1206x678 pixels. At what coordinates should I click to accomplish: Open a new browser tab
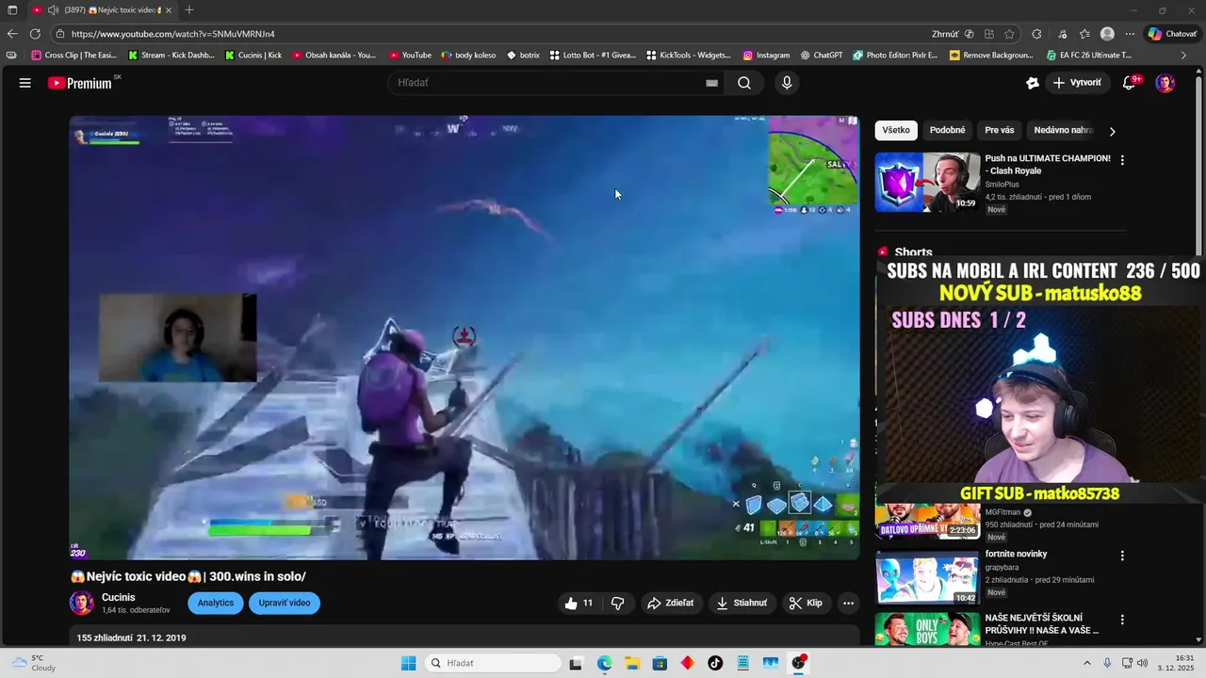[x=189, y=10]
